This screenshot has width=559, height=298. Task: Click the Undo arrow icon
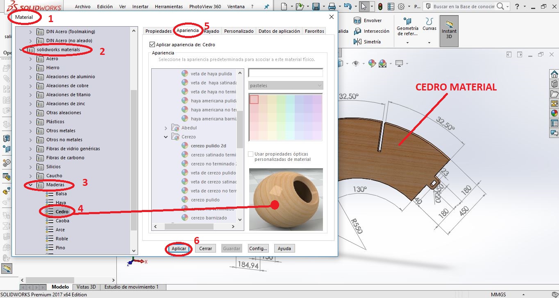coord(348,7)
